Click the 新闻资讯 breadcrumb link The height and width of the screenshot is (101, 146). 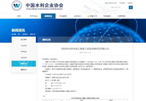pyautogui.click(x=25, y=34)
